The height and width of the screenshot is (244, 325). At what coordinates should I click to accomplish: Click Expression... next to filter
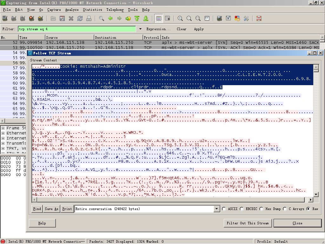[x=158, y=29]
